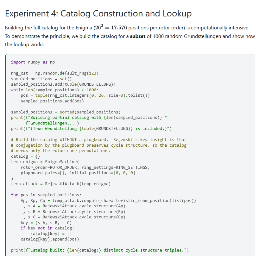Click the 'pos = tuple(rng_cat.integers...' line
The height and width of the screenshot is (256, 259).
click(x=85, y=95)
